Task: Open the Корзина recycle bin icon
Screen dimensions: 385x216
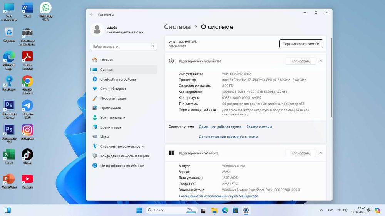Action: click(x=9, y=35)
